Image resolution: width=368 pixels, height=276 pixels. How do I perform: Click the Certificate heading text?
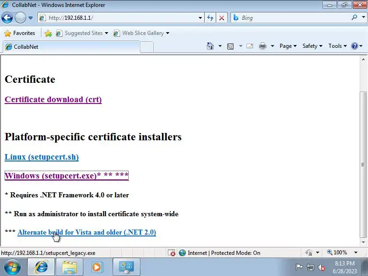(30, 79)
